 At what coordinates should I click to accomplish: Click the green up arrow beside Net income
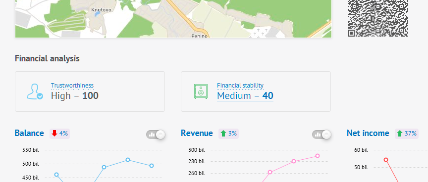pos(400,134)
